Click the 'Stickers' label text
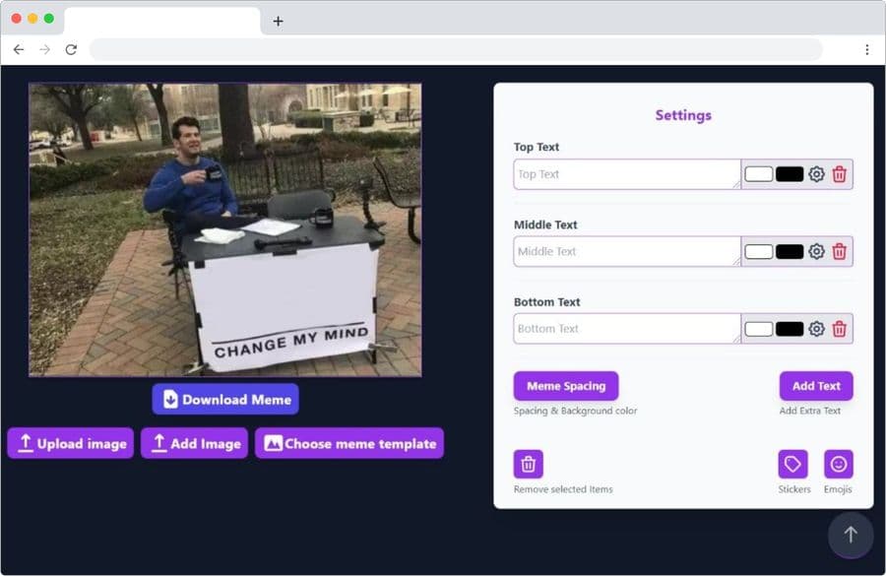Viewport: 886px width, 576px height. [793, 489]
